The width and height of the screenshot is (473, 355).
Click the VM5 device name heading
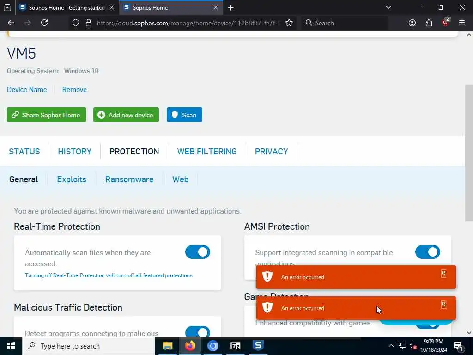tap(21, 54)
